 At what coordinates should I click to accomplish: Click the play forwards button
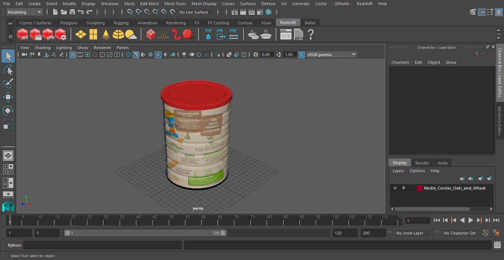click(x=470, y=220)
